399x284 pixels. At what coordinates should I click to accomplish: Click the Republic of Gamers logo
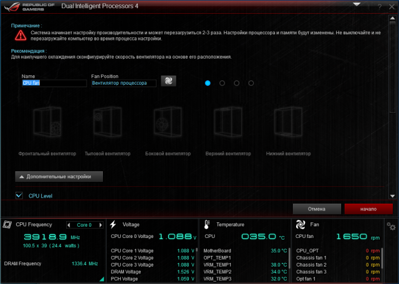click(29, 7)
